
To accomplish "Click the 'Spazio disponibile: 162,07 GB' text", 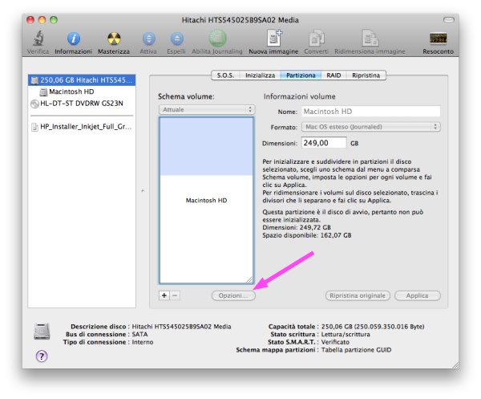I will click(307, 235).
